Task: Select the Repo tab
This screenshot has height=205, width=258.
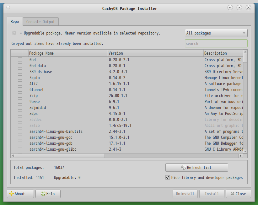Action: [x=15, y=22]
